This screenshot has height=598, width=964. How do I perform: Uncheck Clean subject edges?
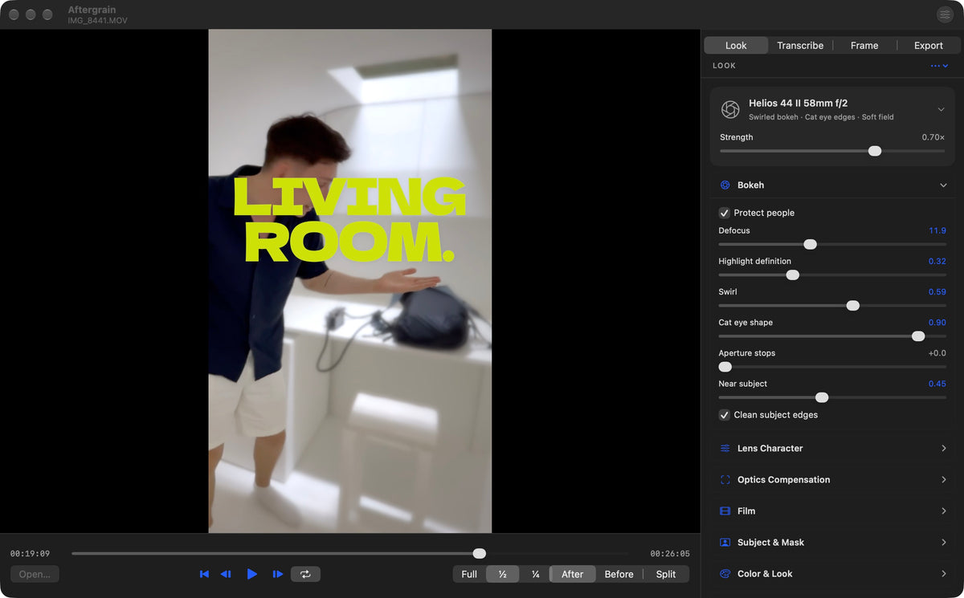[x=725, y=415]
